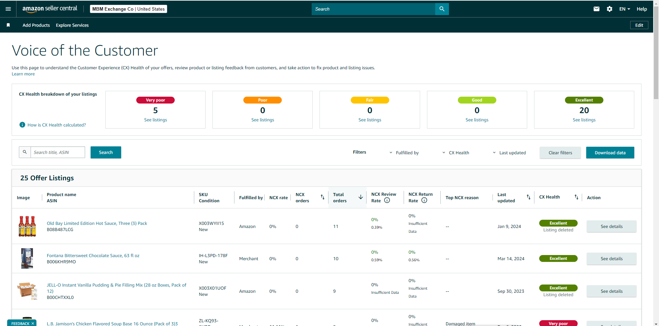Click the magnifier icon in title search box

click(25, 152)
